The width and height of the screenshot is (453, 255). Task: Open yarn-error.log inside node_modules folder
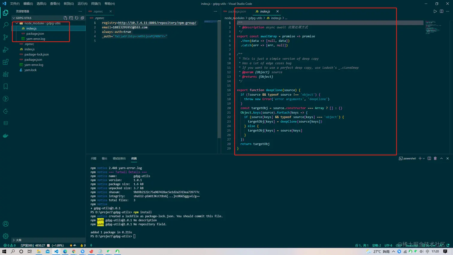[x=49, y=39]
